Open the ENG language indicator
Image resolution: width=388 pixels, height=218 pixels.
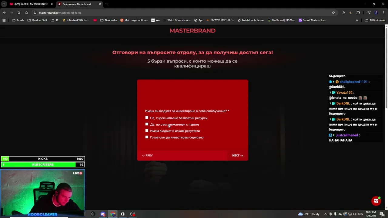360,214
